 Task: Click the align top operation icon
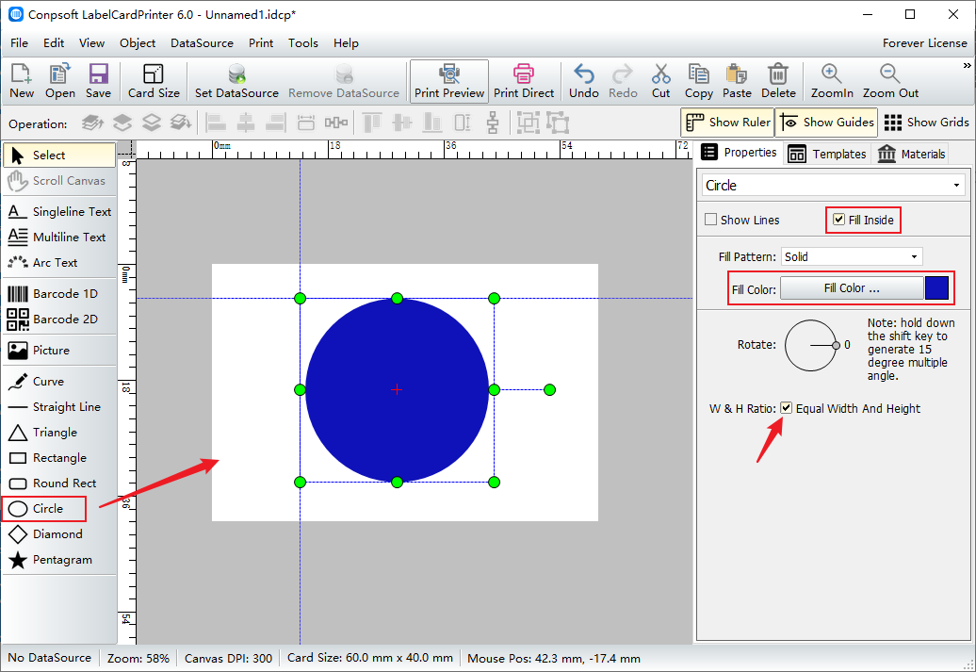coord(371,123)
